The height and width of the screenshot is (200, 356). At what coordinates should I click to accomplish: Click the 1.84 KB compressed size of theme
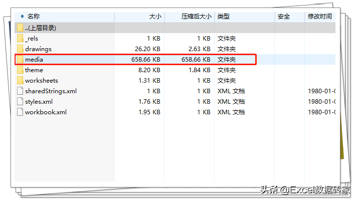(x=200, y=70)
